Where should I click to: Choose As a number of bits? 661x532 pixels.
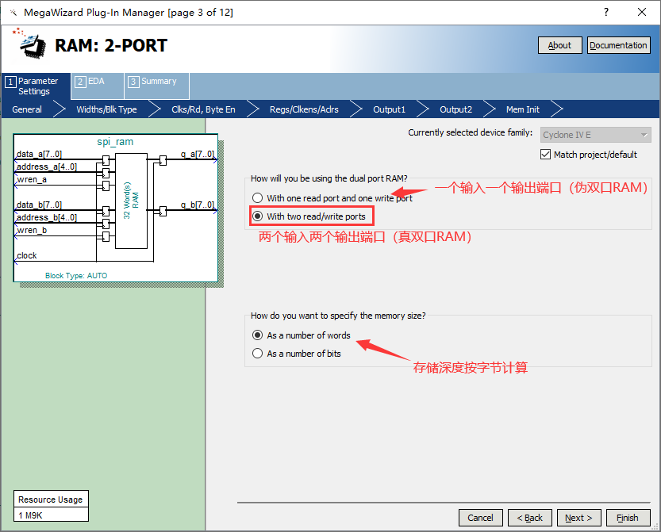(x=257, y=354)
